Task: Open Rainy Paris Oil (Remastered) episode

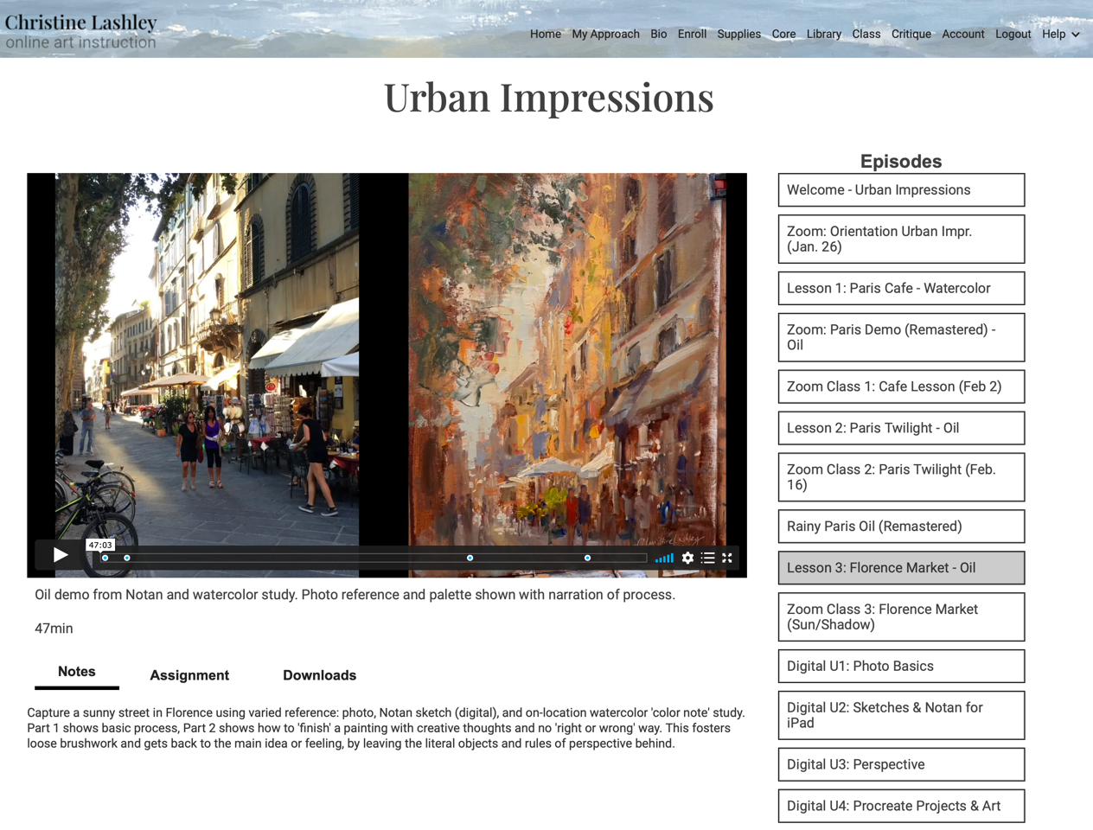Action: tap(901, 527)
